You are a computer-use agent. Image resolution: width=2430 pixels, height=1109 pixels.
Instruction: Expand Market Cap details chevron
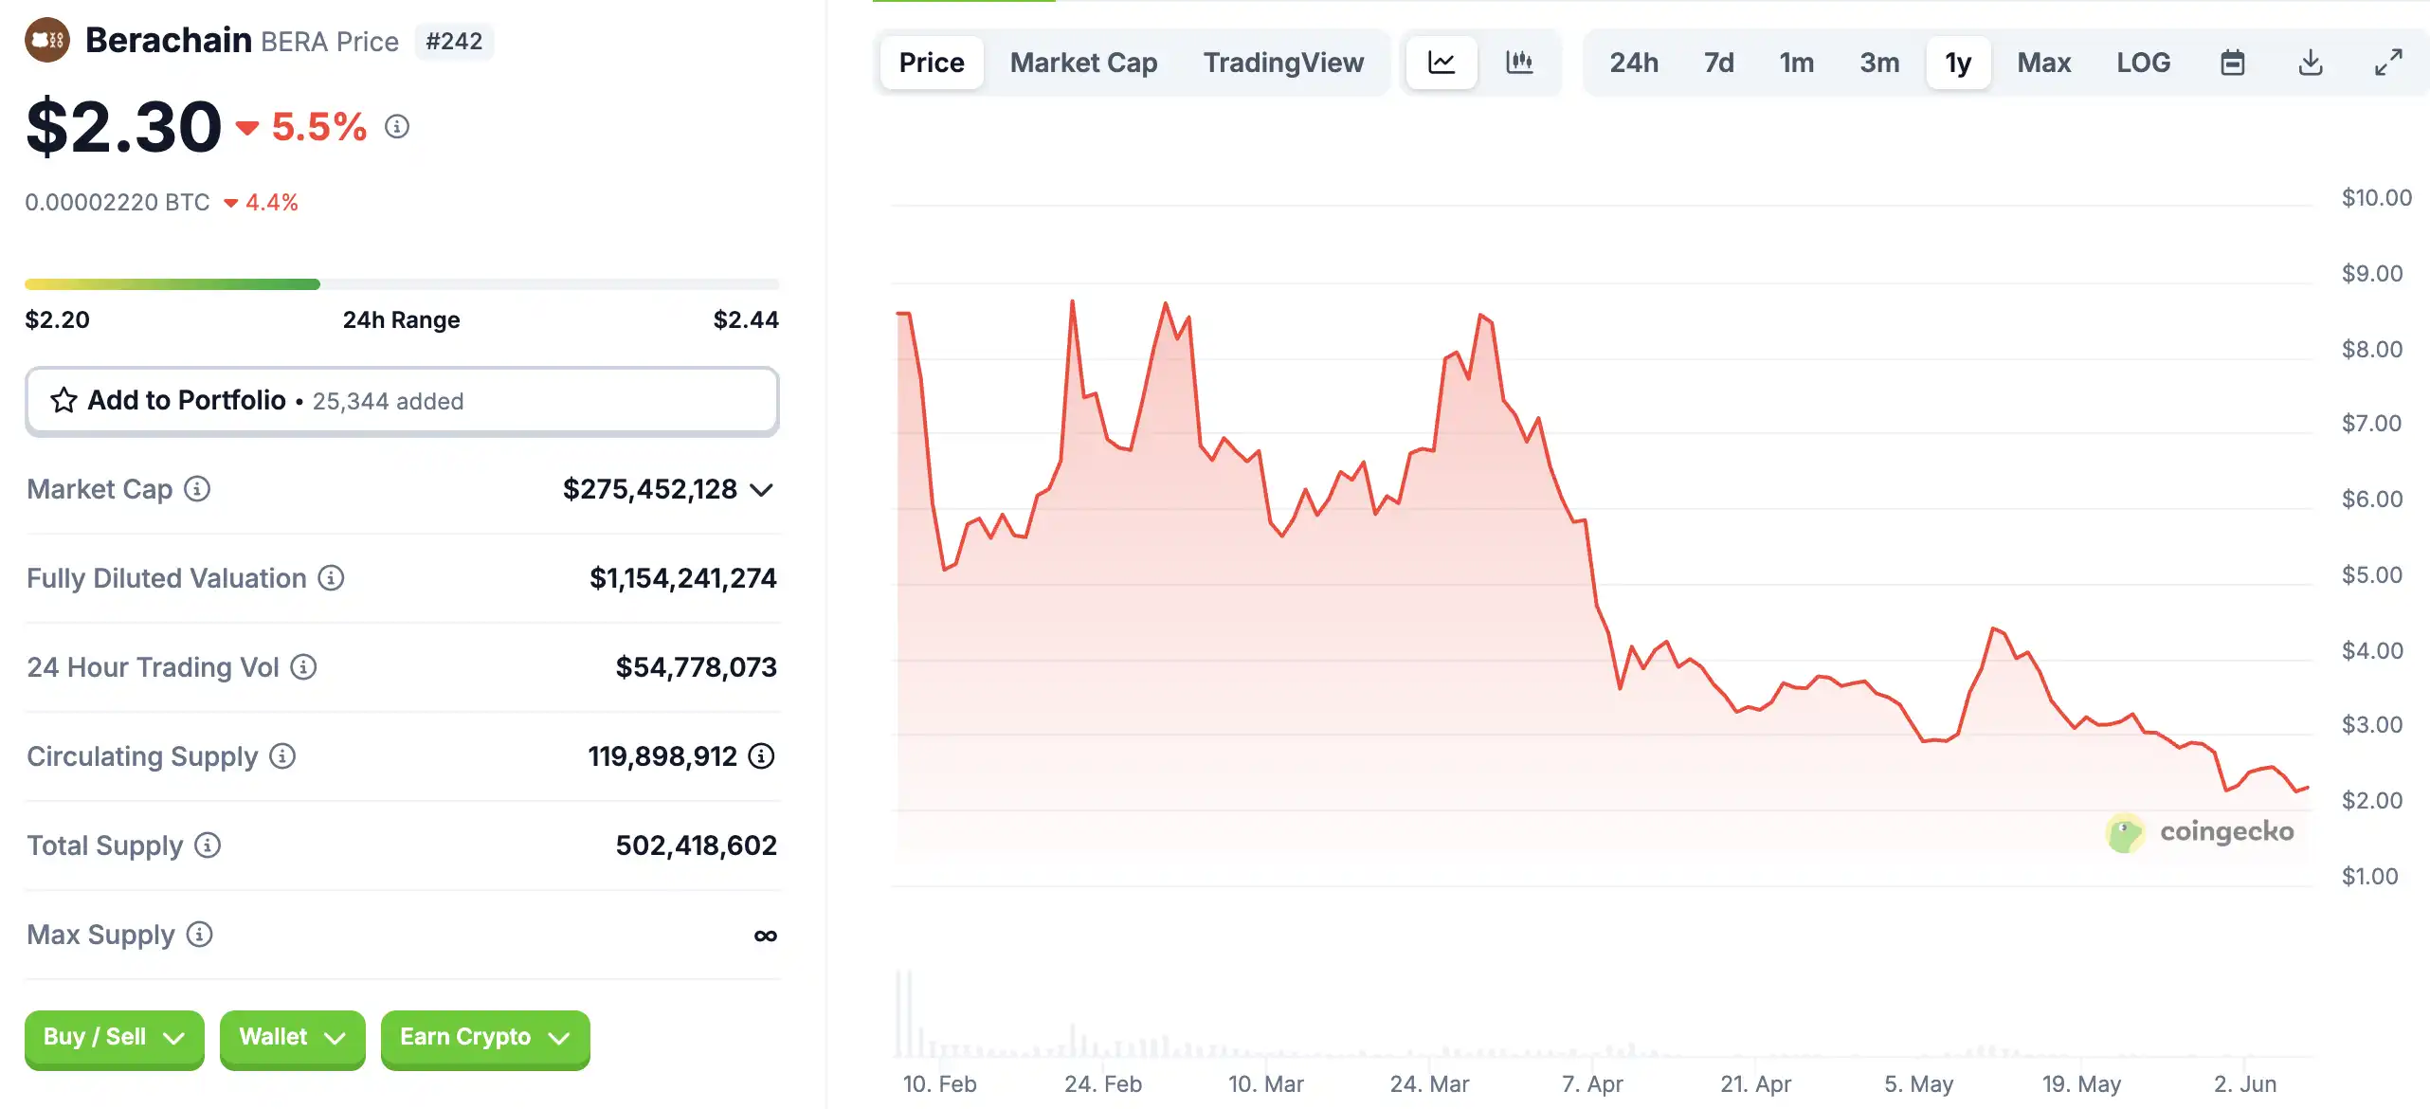pos(762,490)
